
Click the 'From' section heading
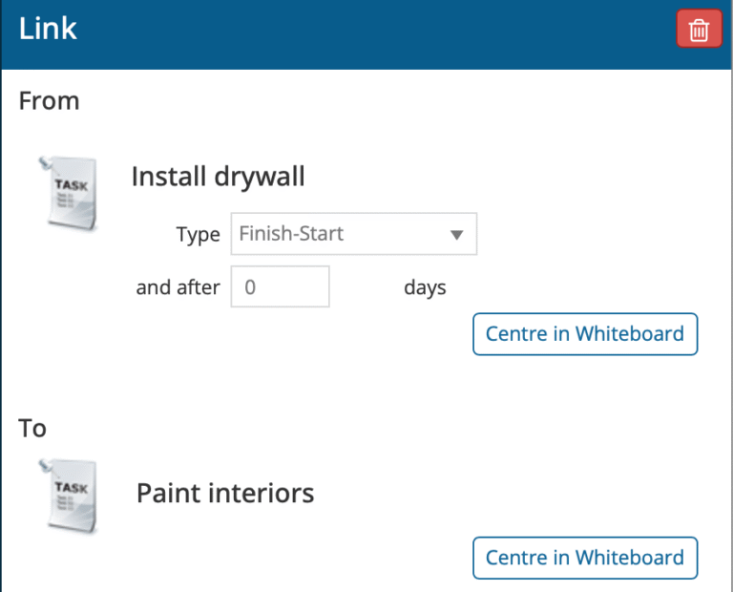tap(49, 100)
